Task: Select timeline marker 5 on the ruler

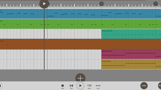Action: (101, 4)
